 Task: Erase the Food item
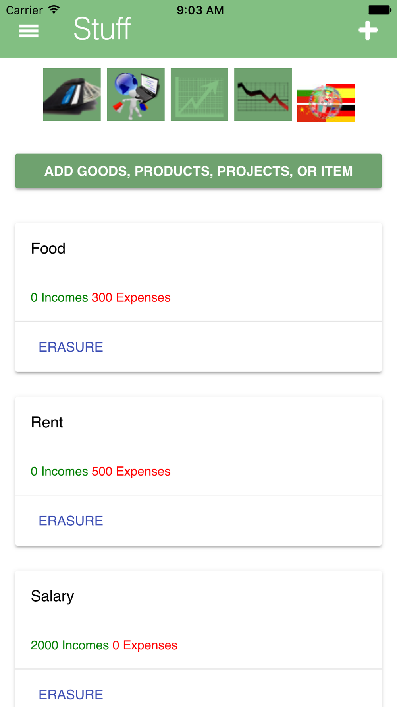pyautogui.click(x=71, y=347)
